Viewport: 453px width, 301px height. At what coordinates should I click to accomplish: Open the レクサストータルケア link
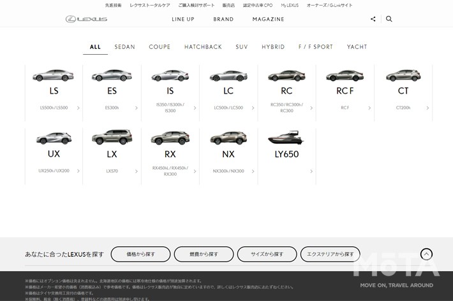(150, 5)
